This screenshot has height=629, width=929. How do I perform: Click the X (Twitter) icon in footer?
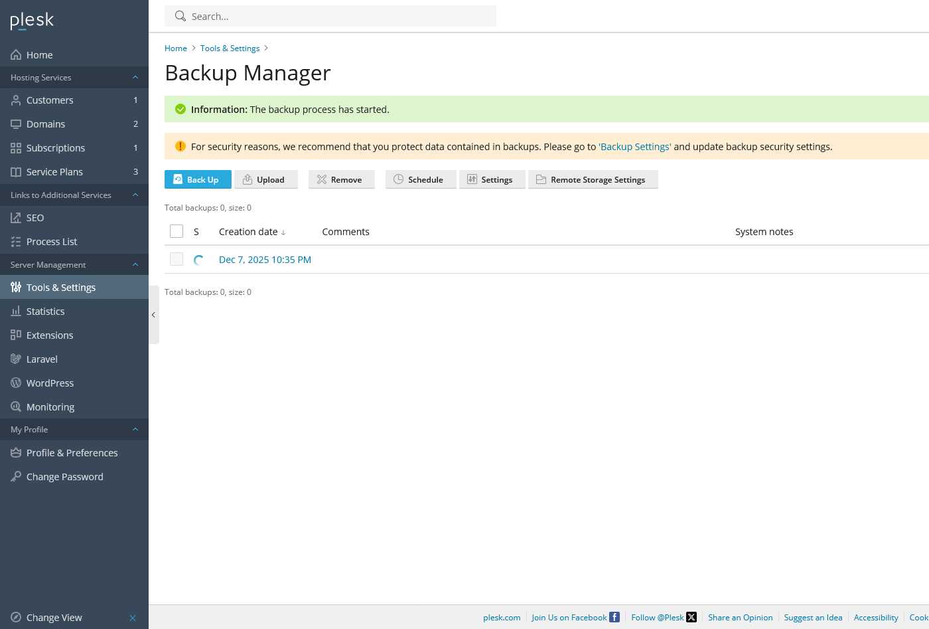coord(691,617)
